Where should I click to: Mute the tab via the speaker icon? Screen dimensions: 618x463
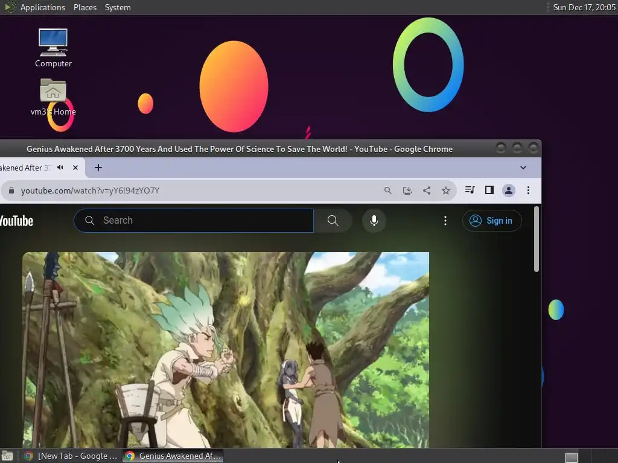click(x=60, y=168)
